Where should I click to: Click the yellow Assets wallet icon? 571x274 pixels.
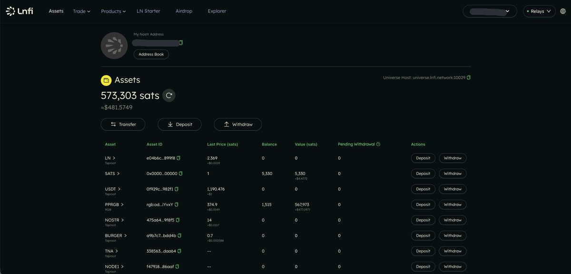pyautogui.click(x=106, y=80)
